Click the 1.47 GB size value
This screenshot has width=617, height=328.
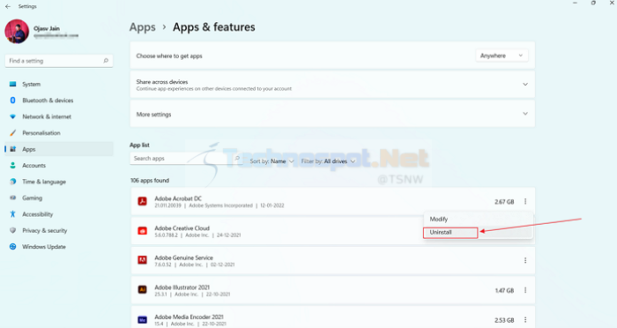[504, 291]
